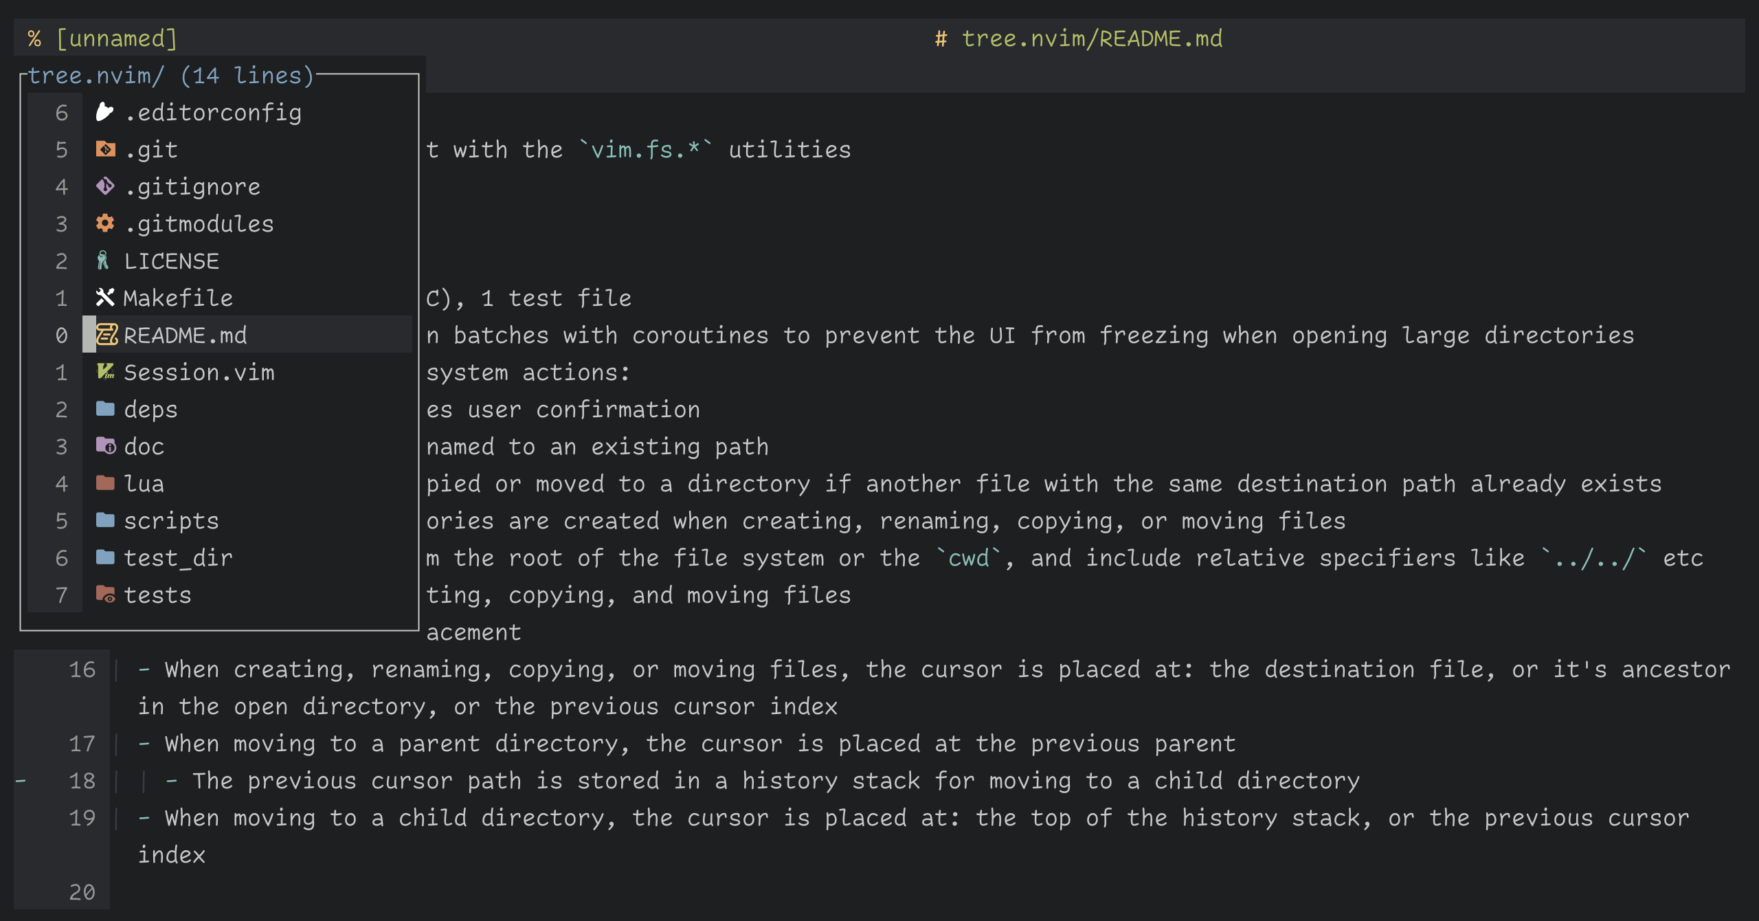Click the gear icon next to .gitmodules
The width and height of the screenshot is (1759, 921).
[x=105, y=223]
